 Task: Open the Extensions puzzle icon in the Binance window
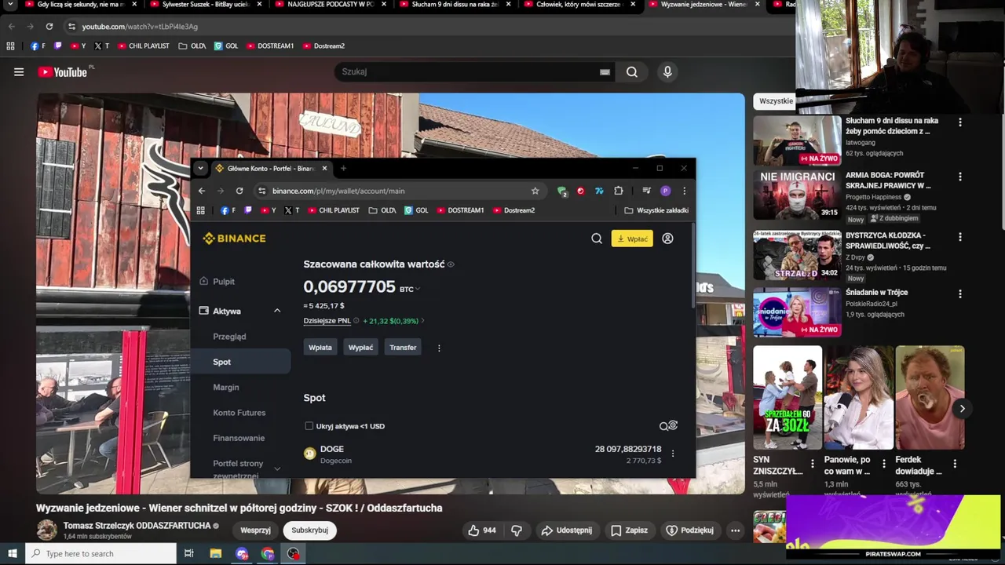(x=619, y=191)
